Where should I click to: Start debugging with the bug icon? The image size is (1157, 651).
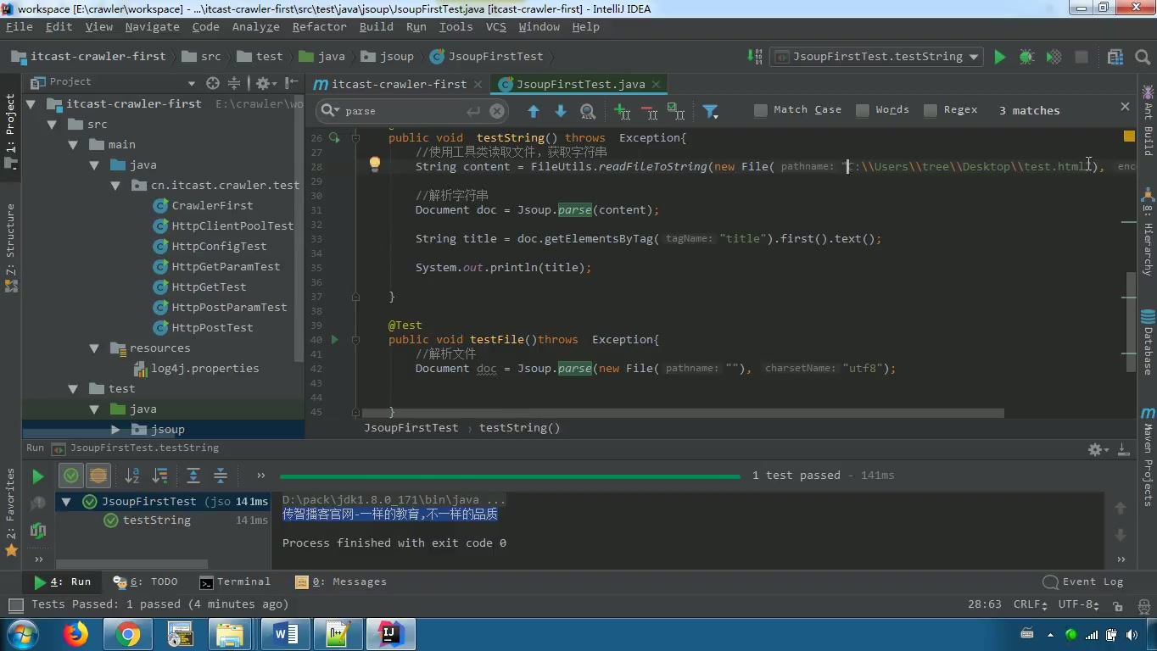click(1026, 57)
